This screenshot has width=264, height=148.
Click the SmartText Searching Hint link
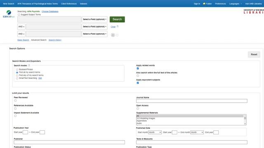click(x=40, y=78)
